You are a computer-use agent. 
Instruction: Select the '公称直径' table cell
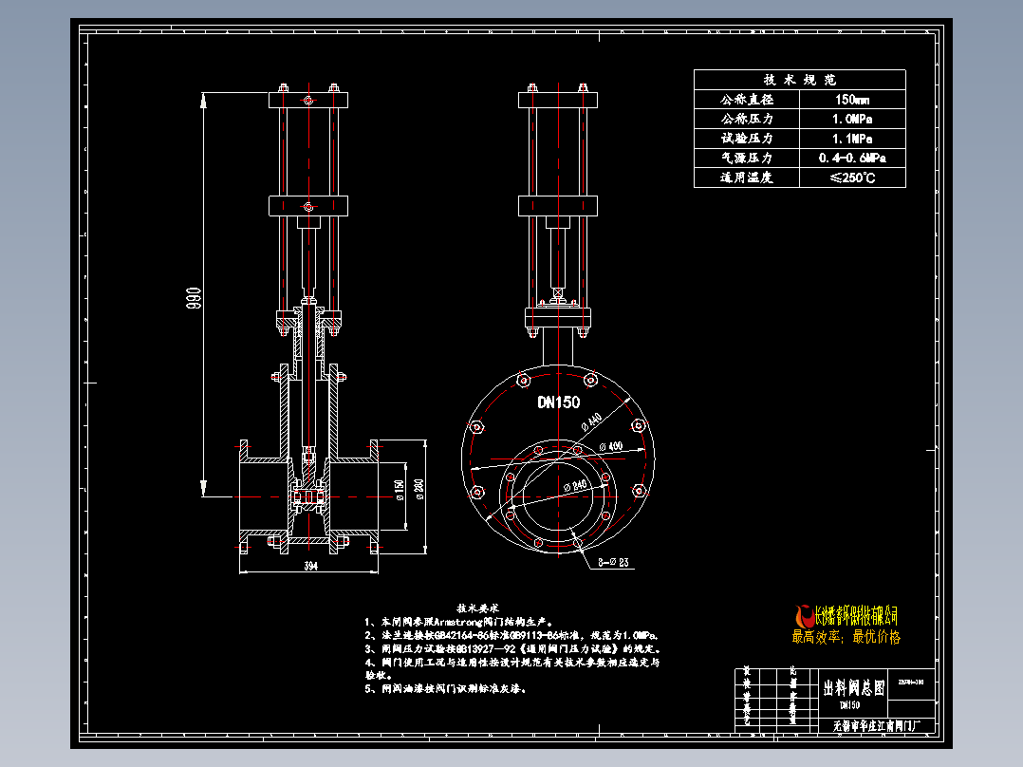(x=746, y=100)
